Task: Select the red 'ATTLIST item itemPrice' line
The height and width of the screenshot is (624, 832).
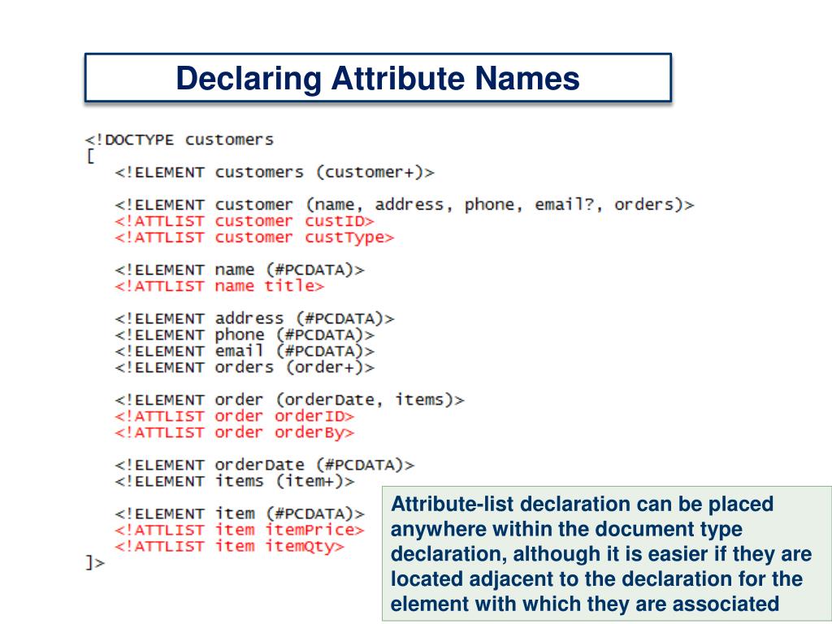Action: point(240,530)
